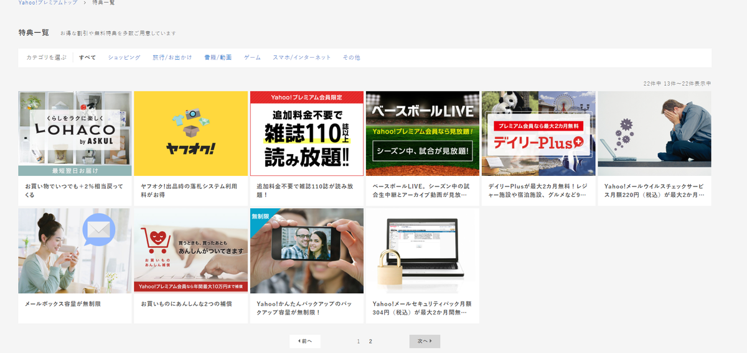Click text ヤフオク!出品時の落札システム利用料がお得

189,190
